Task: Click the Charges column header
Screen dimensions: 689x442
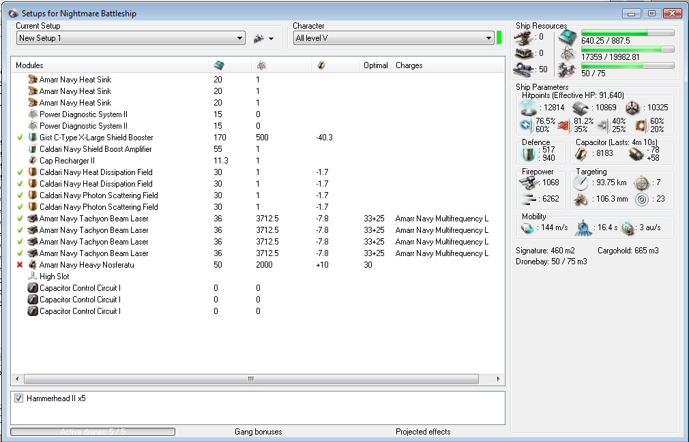Action: point(409,65)
